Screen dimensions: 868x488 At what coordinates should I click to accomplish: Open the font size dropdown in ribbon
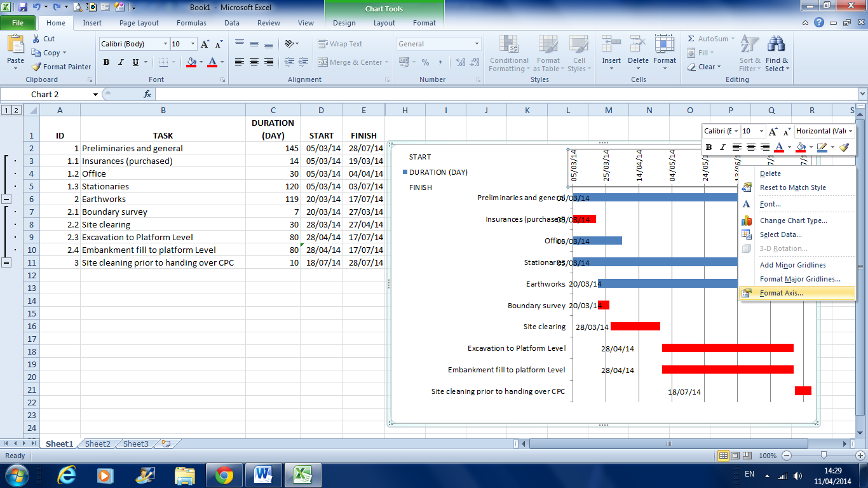click(193, 44)
